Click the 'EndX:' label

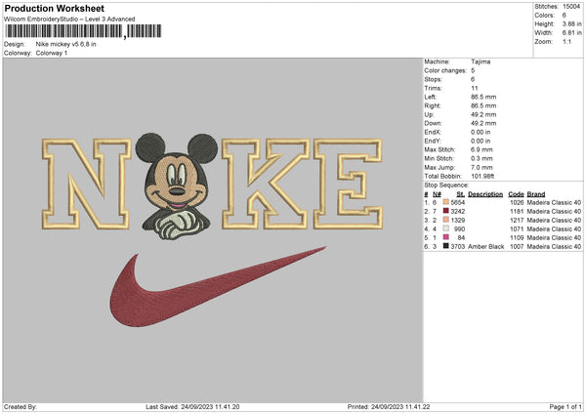click(x=433, y=132)
